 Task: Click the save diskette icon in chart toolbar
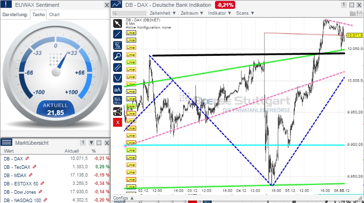click(360, 13)
